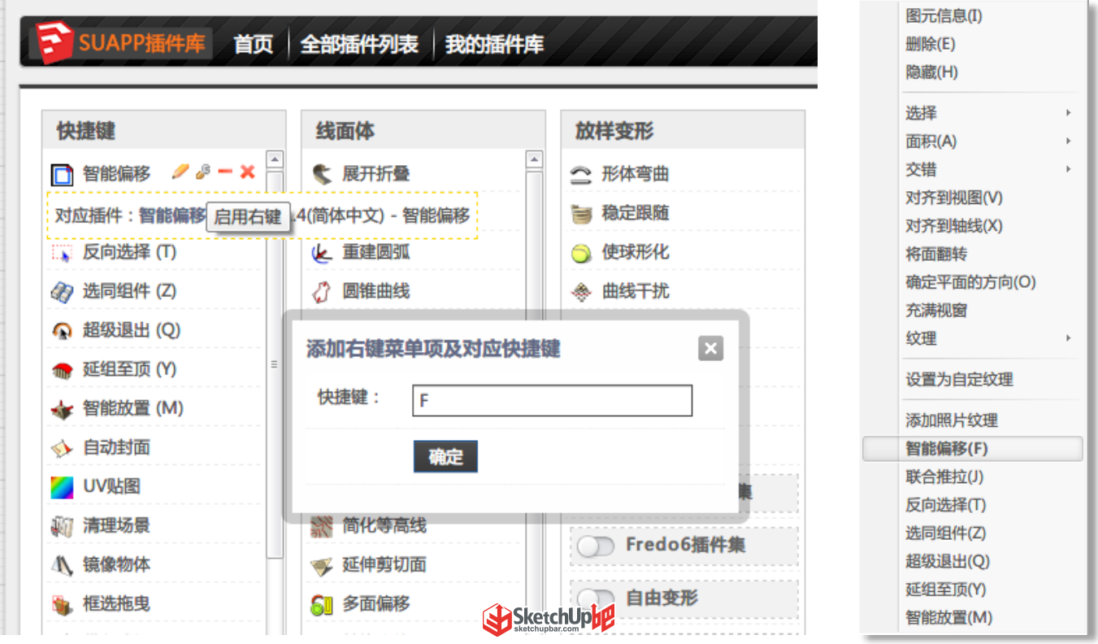Open the 全部插件列表 tab
This screenshot has height=644, width=1098.
coord(359,44)
